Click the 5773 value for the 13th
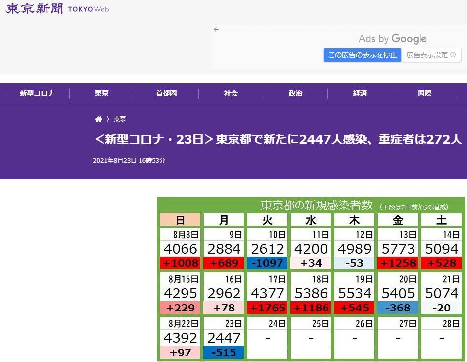This screenshot has width=467, height=362. [398, 249]
